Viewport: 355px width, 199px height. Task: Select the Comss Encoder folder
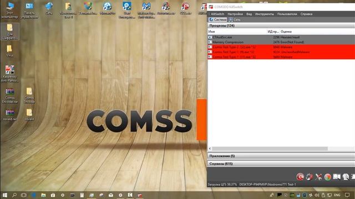point(29,96)
